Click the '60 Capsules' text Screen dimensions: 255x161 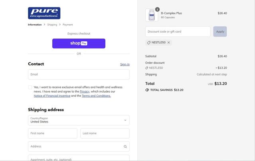coord(168,17)
